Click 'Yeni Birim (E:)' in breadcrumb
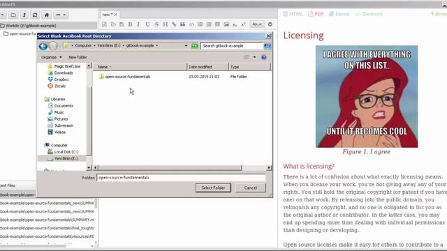This screenshot has width=447, height=251. (x=109, y=45)
